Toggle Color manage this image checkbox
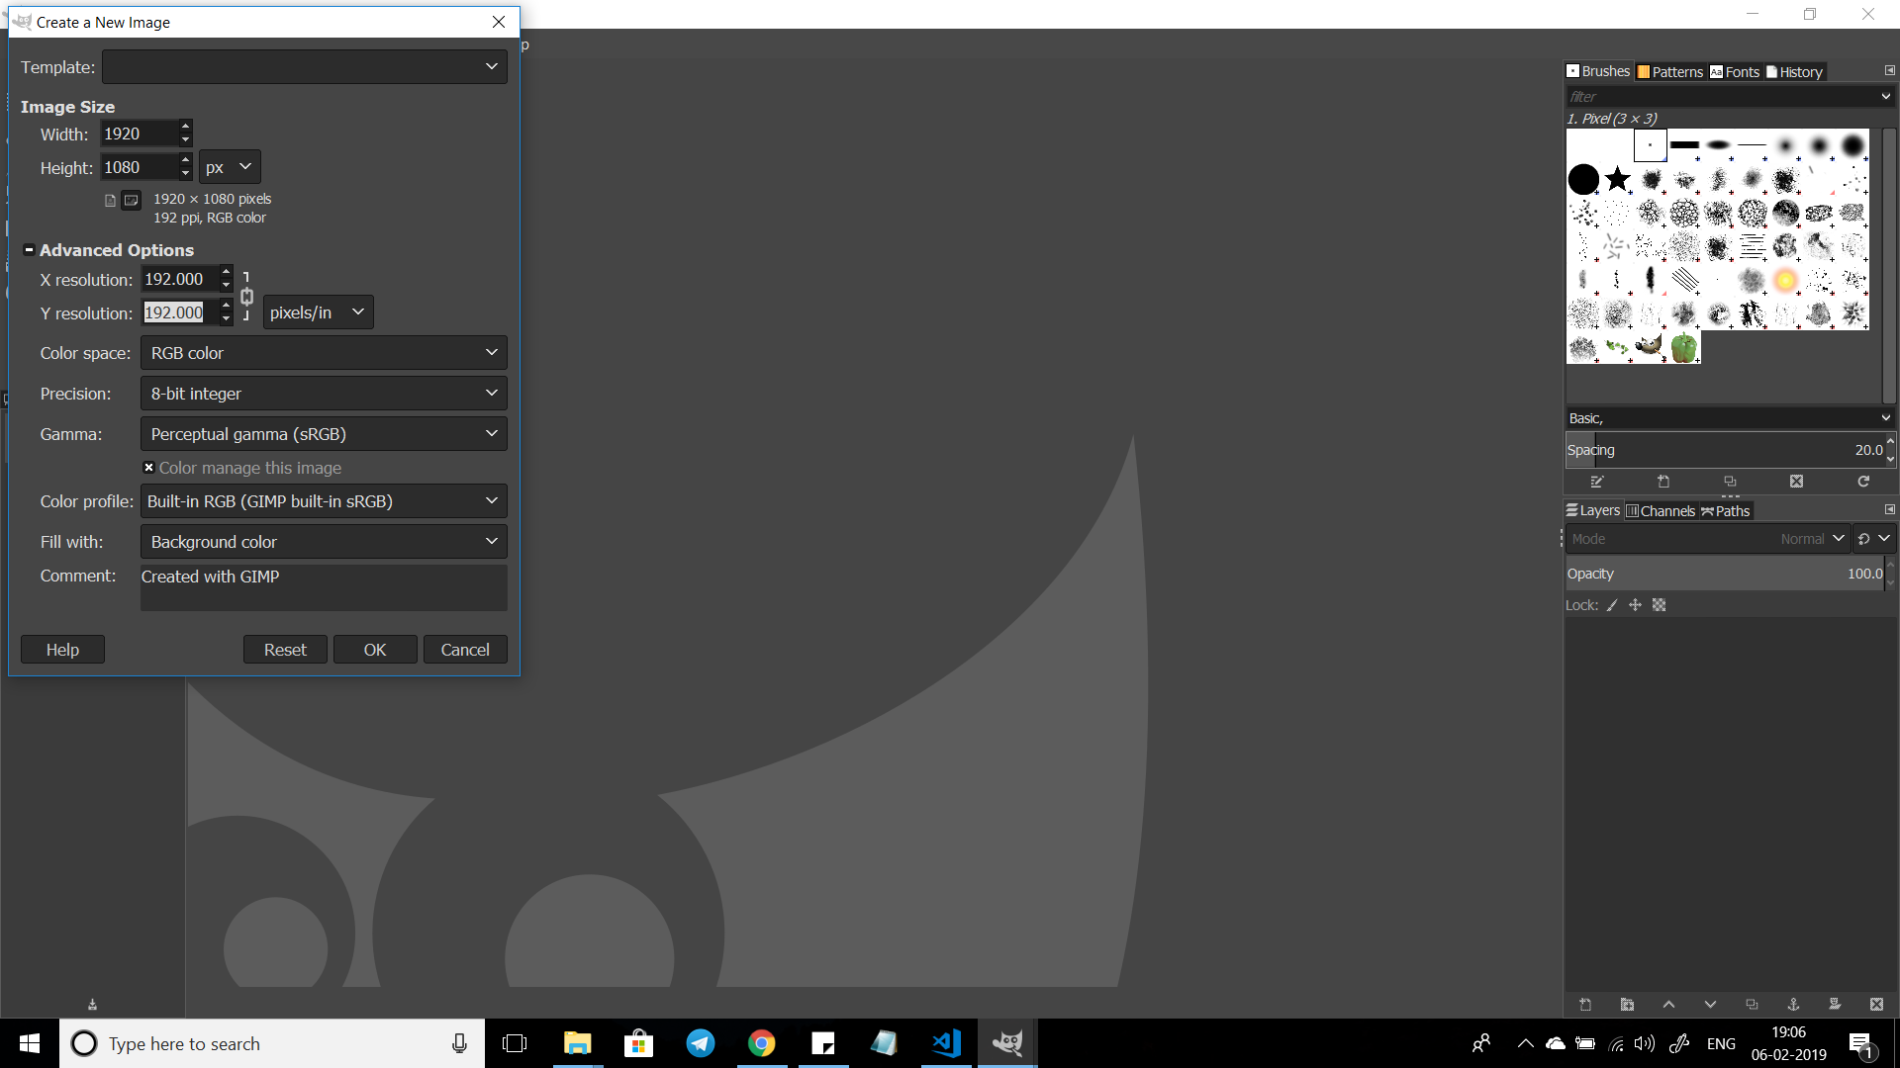 [148, 468]
